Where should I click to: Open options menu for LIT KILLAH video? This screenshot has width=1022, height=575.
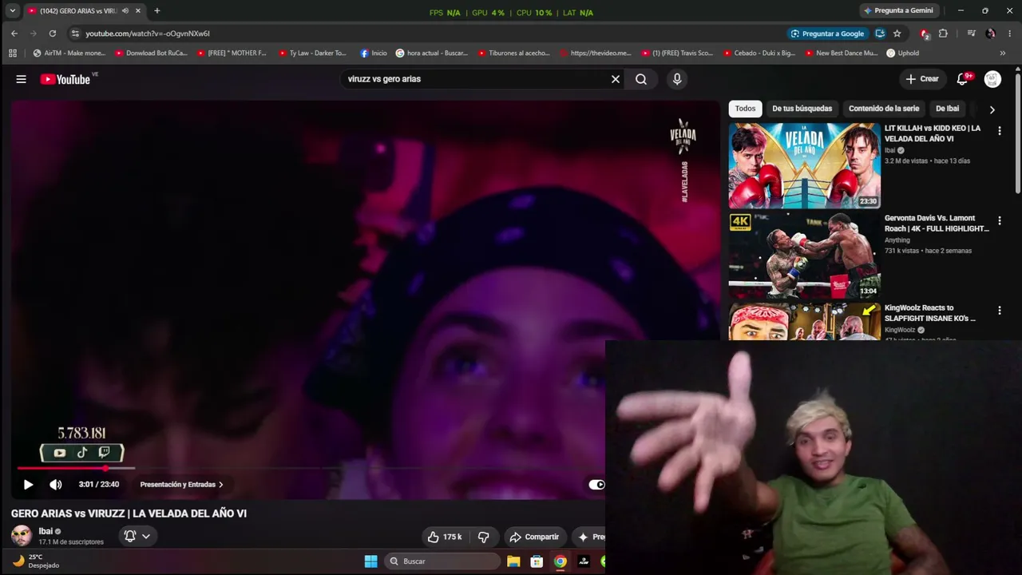pos(999,131)
